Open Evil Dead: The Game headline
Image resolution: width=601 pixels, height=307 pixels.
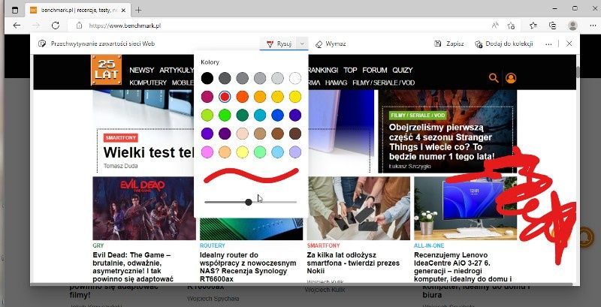(134, 266)
